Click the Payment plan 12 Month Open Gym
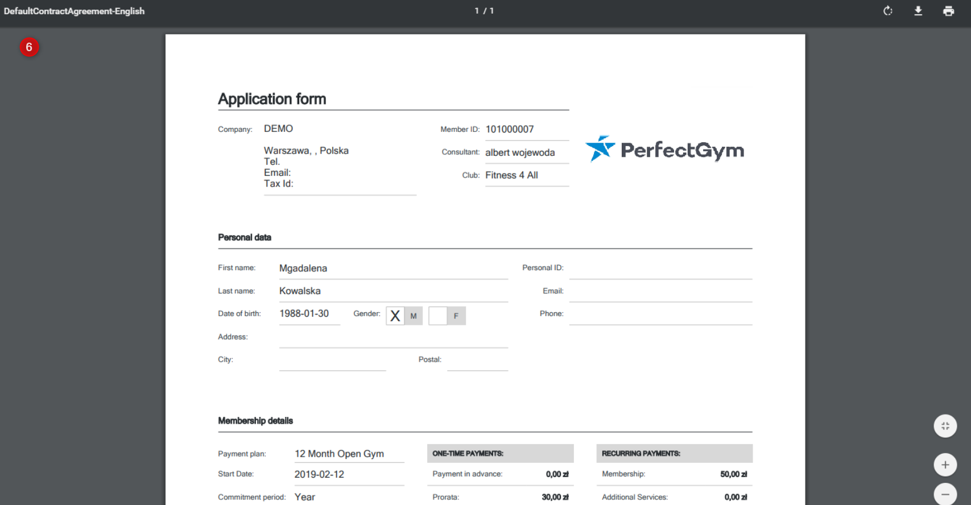Viewport: 971px width, 505px height. [339, 454]
